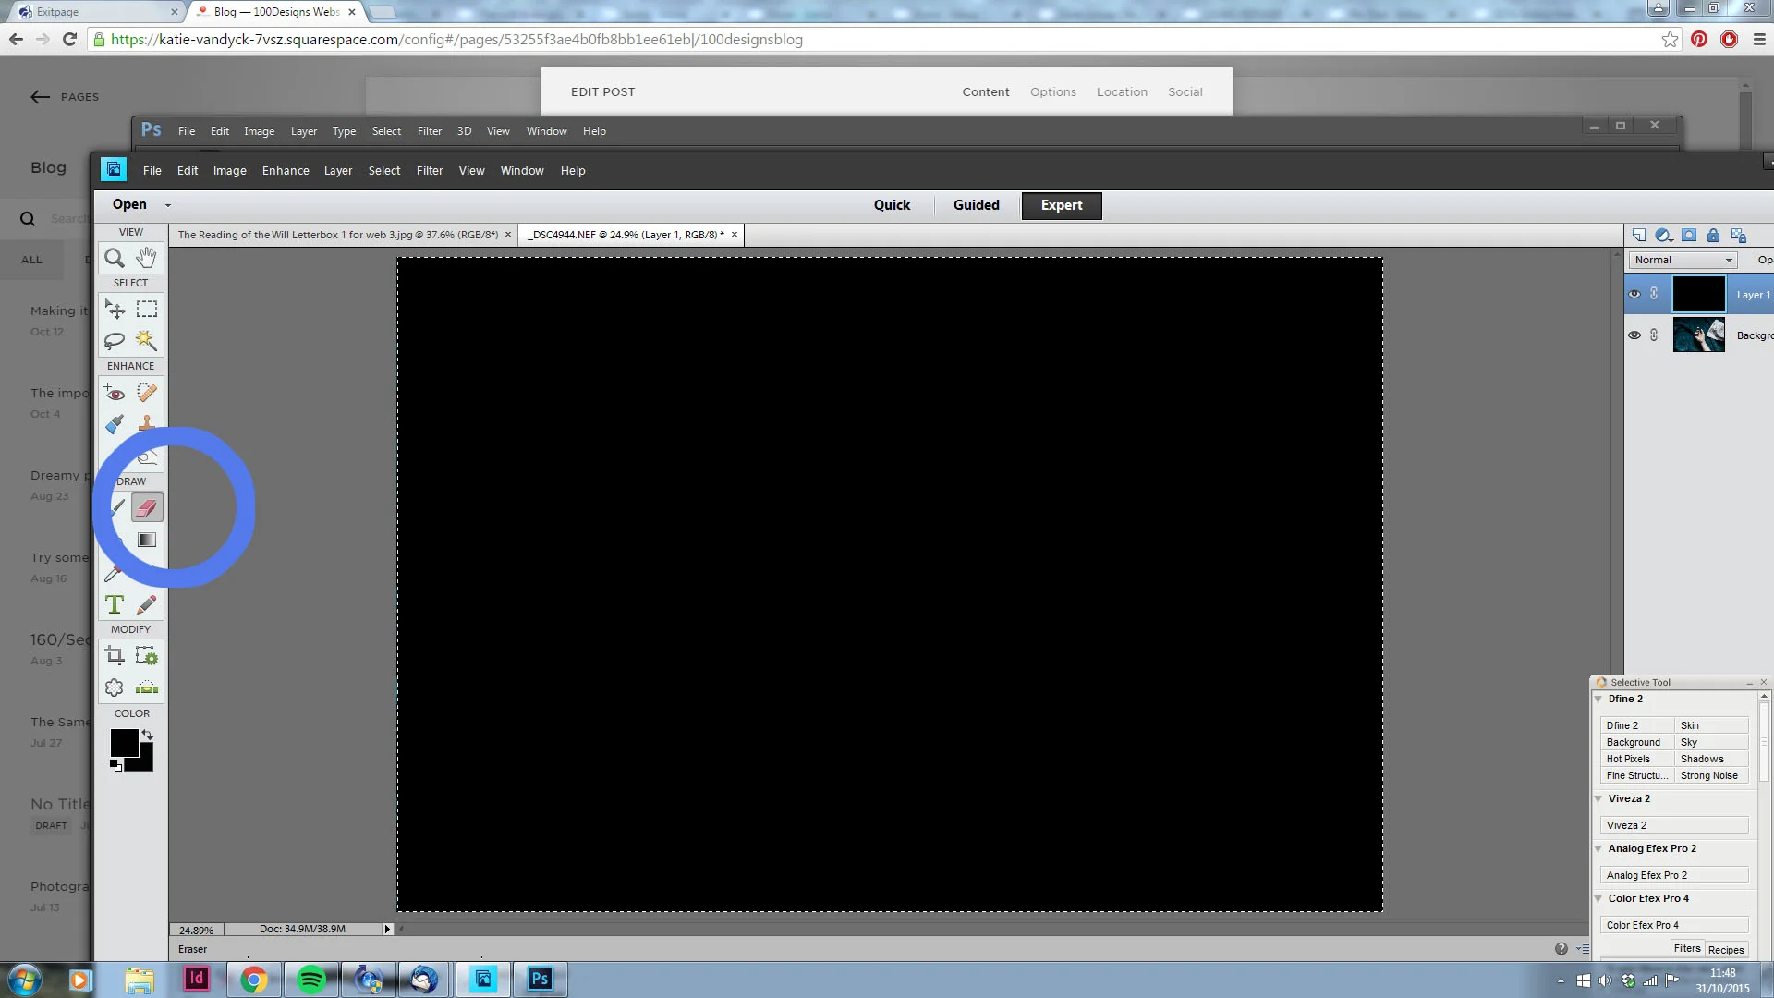Select the Zoom tool in View section
Screen dimensions: 1774x998
[115, 258]
